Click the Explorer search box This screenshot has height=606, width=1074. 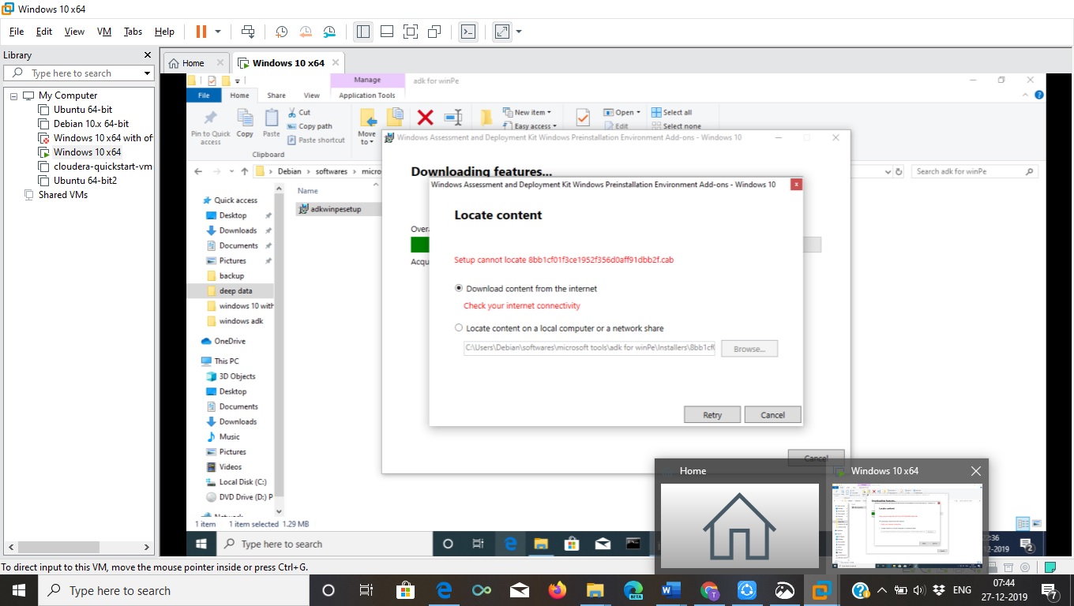[x=974, y=171]
